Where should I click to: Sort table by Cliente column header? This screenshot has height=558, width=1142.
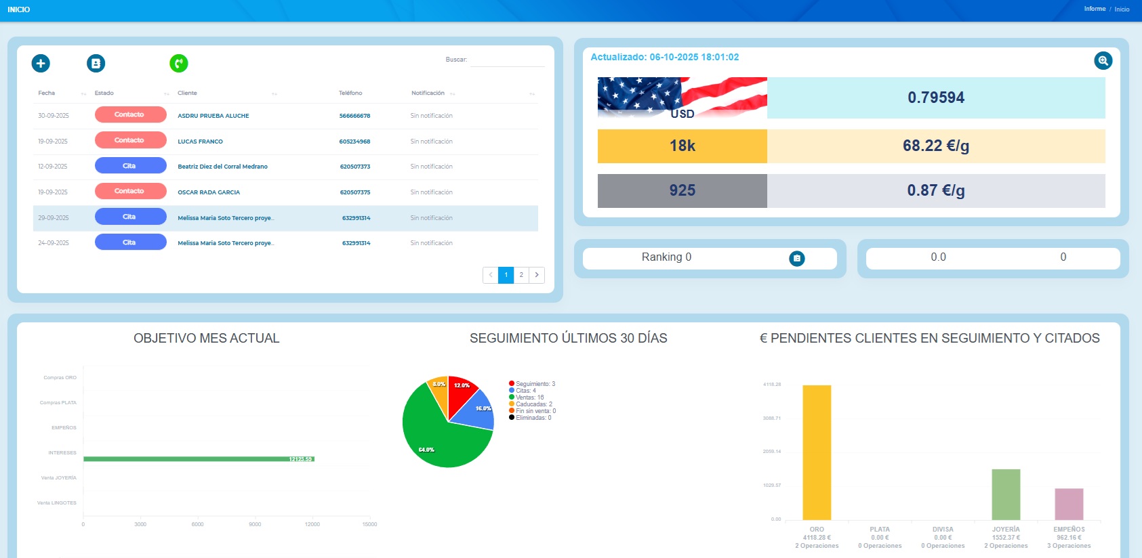click(x=187, y=93)
